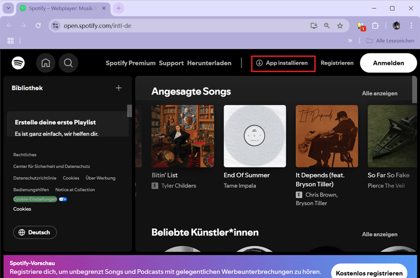Go back with the browser back arrow

point(9,25)
